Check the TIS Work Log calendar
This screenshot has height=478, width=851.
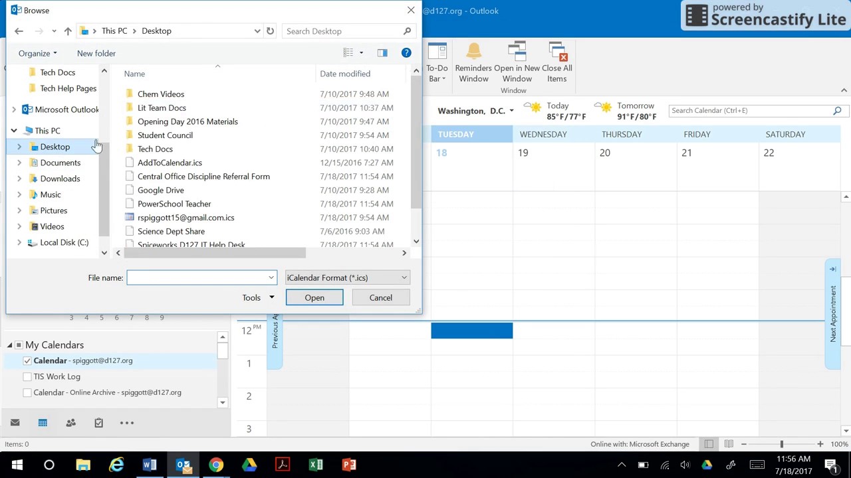click(x=27, y=376)
